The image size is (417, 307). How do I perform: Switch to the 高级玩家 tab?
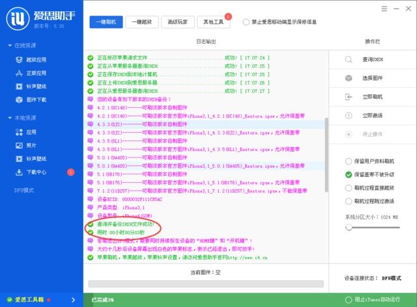(x=178, y=22)
